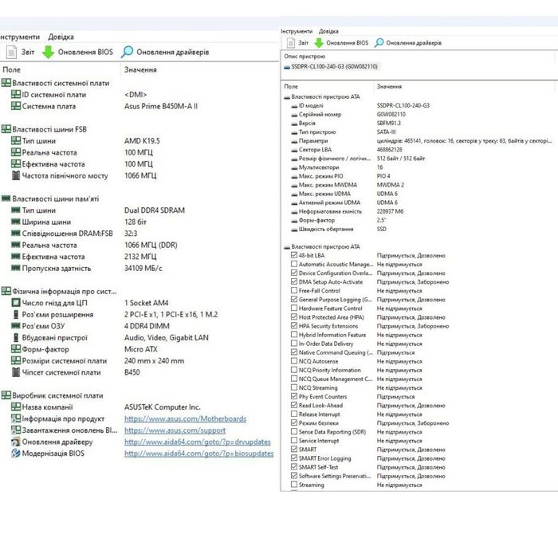The width and height of the screenshot is (558, 558).
Task: Click the slot icon beside 'Роз'єми розширення'
Action: (16, 314)
